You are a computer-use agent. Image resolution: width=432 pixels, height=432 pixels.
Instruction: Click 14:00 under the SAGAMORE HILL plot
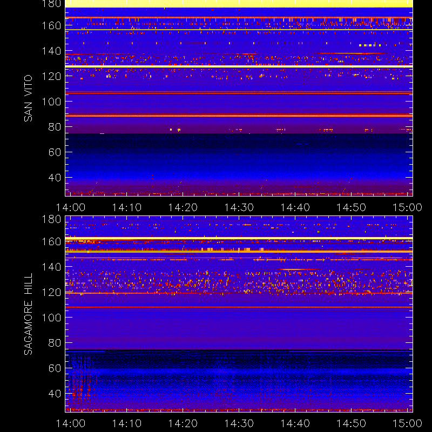71,423
